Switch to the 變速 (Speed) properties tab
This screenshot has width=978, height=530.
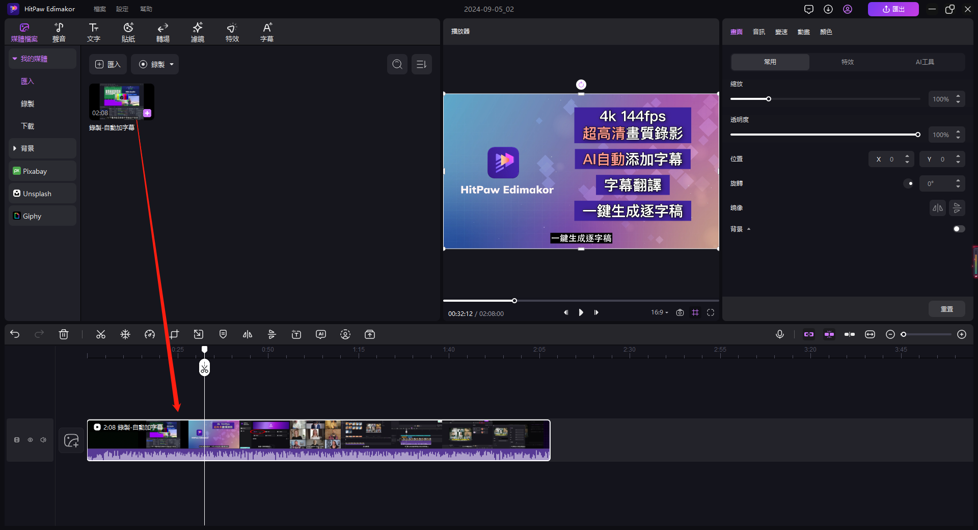pyautogui.click(x=781, y=32)
